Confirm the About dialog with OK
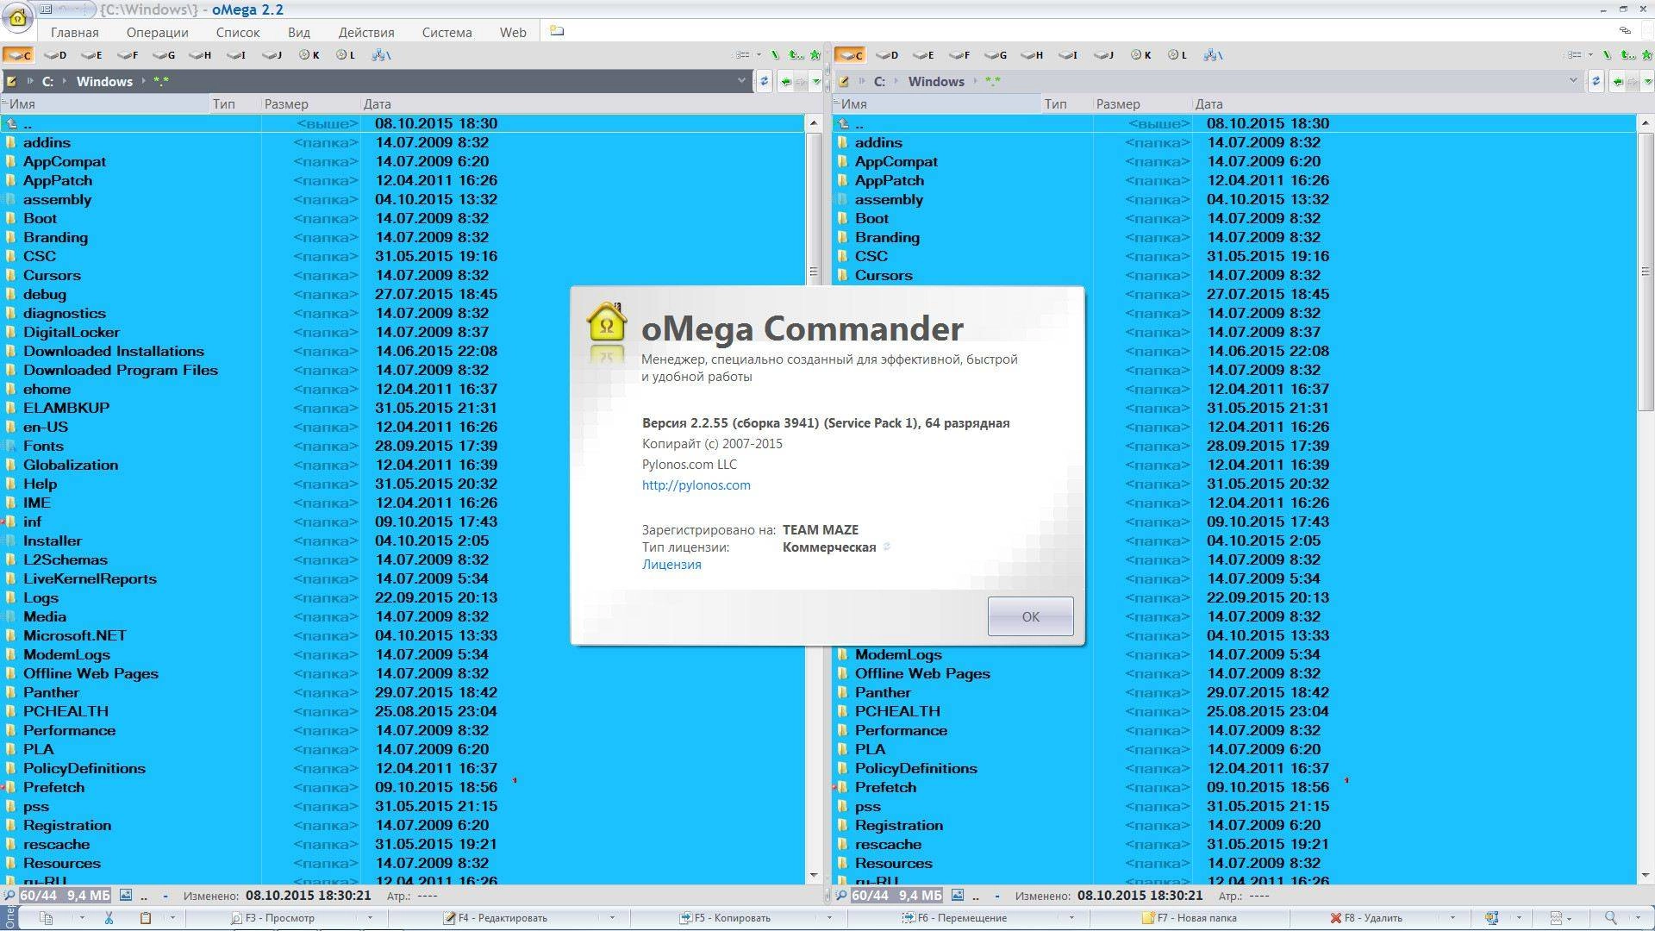The height and width of the screenshot is (931, 1655). (1030, 616)
